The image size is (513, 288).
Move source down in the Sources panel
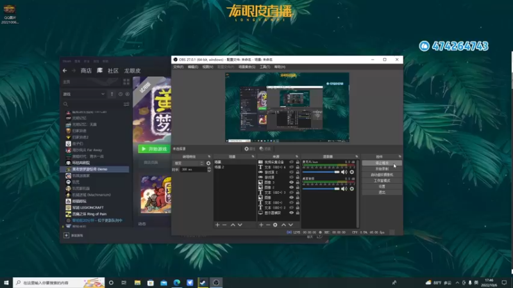click(x=290, y=225)
